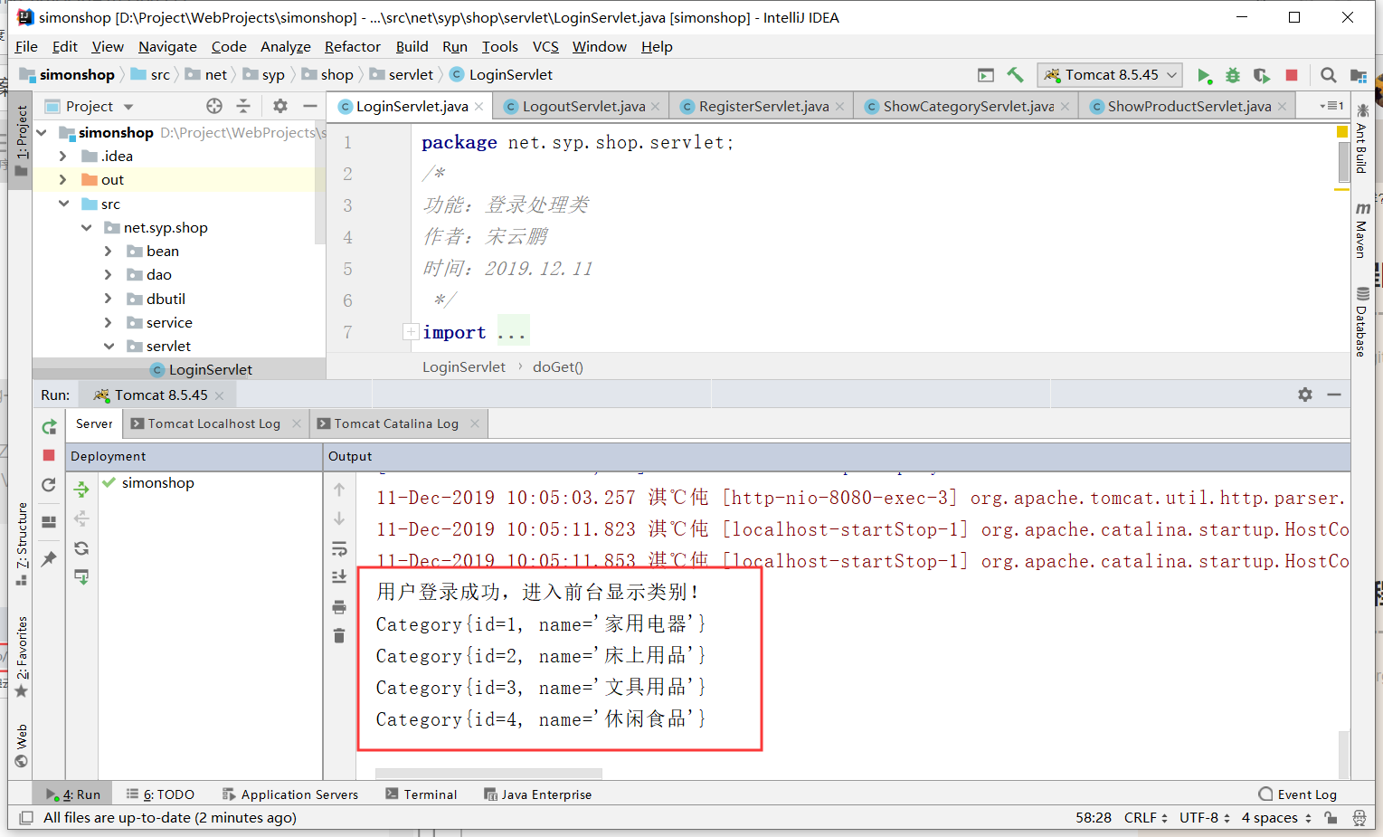The width and height of the screenshot is (1383, 837).
Task: Toggle read-only lock icon in status bar
Action: pos(1331,818)
